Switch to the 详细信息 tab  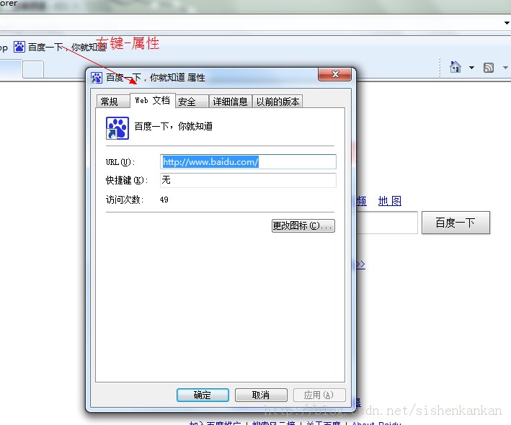click(231, 102)
